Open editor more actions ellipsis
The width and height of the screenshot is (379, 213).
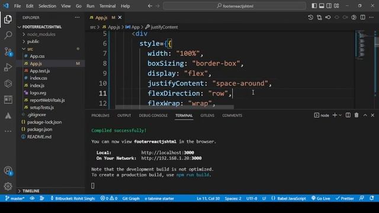point(371,17)
